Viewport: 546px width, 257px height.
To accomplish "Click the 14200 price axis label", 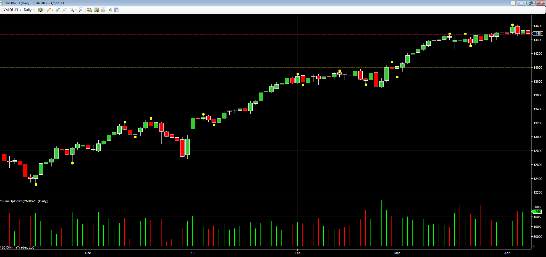I will point(538,54).
